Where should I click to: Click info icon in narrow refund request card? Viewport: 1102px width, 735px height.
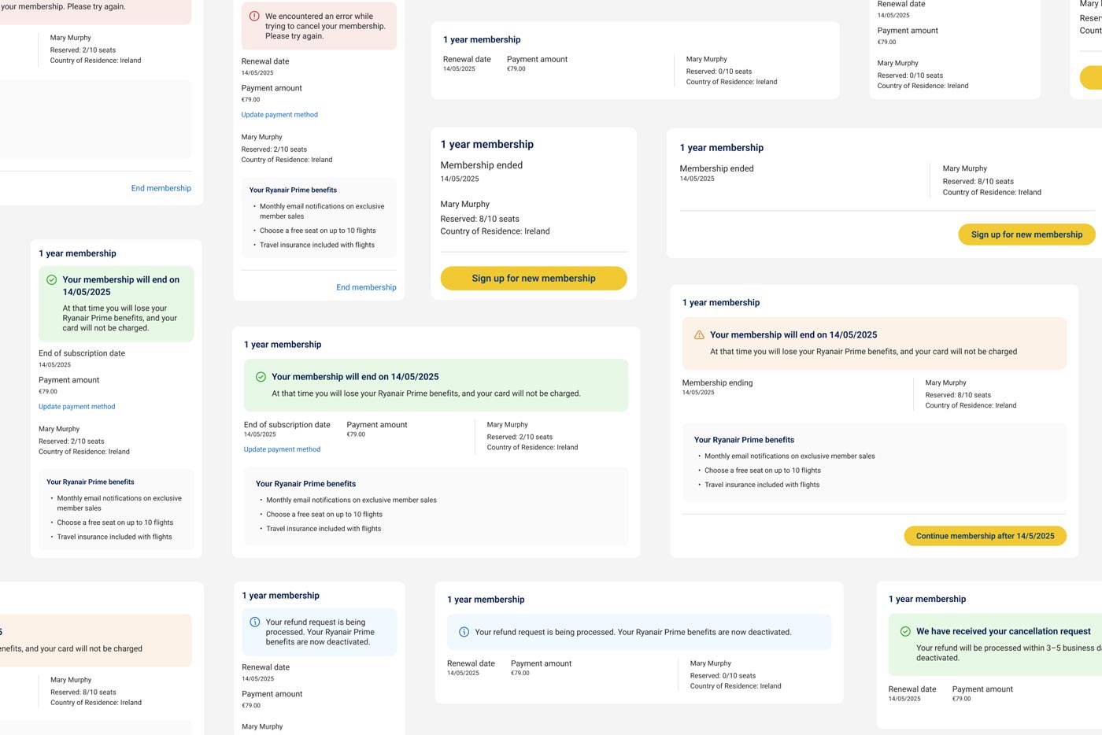coord(254,622)
